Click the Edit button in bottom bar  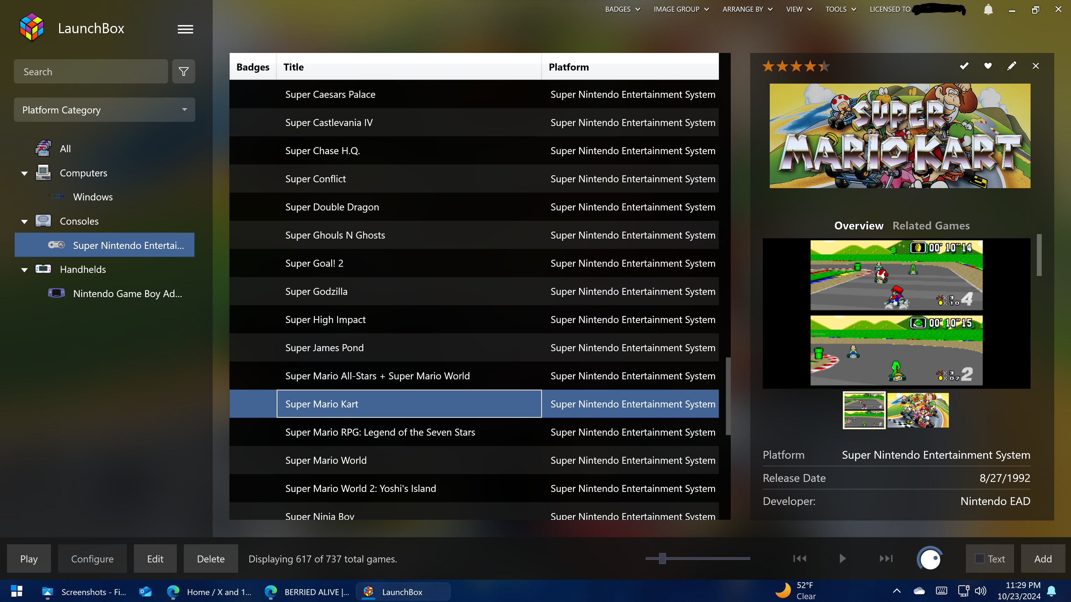point(155,558)
